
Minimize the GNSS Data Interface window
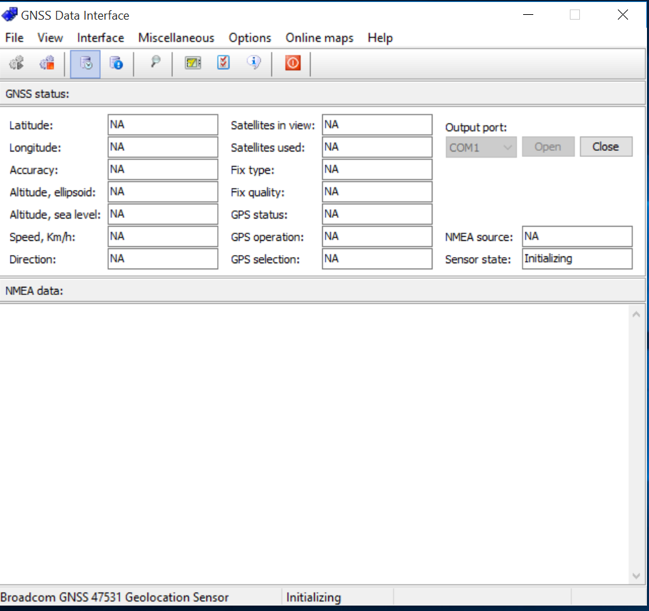click(x=528, y=15)
